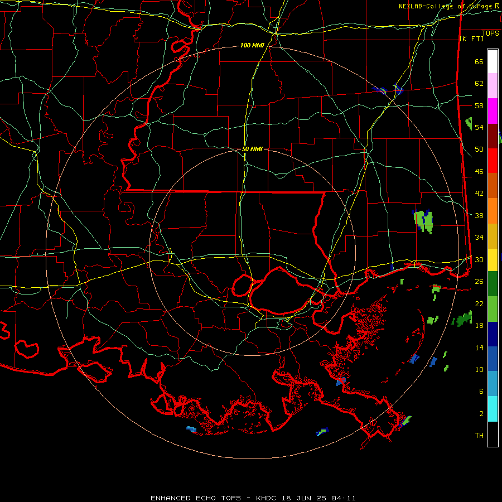Click the legend value '30'

[x=479, y=259]
